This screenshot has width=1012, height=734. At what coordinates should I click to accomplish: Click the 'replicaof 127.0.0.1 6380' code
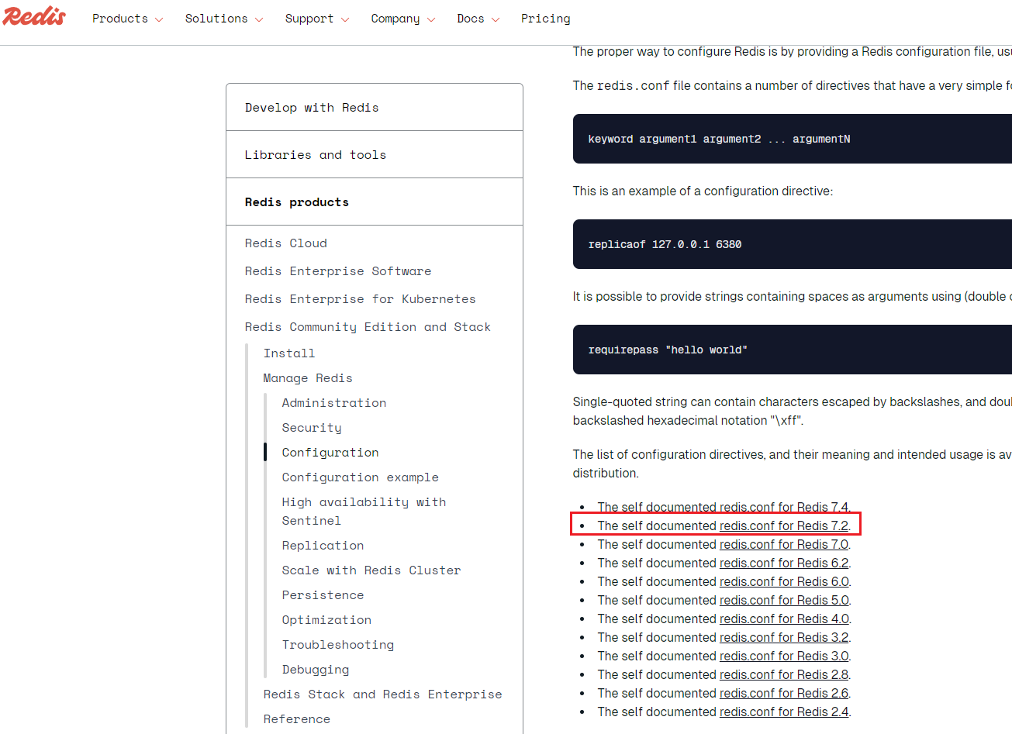(x=665, y=244)
